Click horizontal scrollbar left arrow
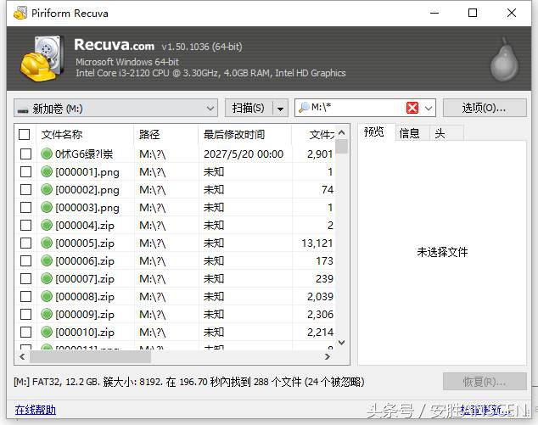Screen dimensions: 538x425 tap(22, 357)
